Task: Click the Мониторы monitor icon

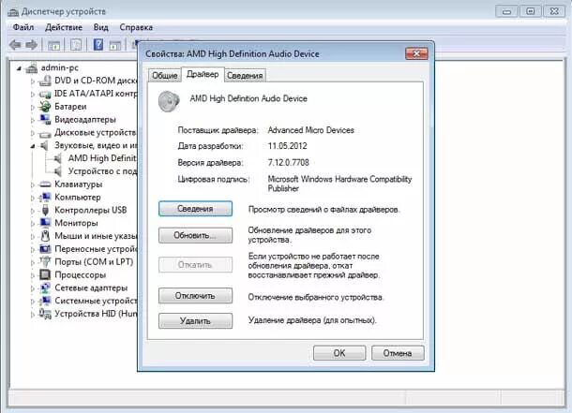Action: click(45, 223)
